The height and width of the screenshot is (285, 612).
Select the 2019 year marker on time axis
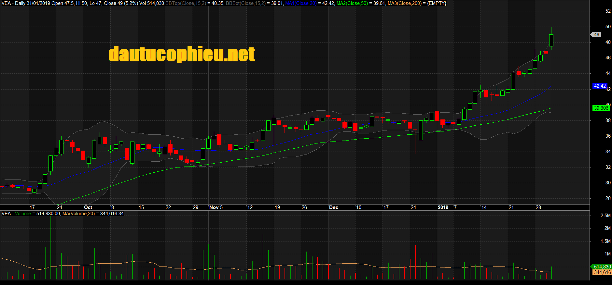point(443,207)
